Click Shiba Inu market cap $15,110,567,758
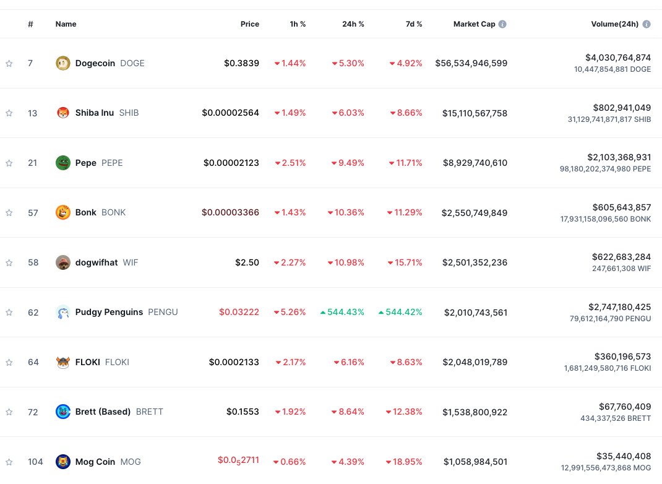Image resolution: width=662 pixels, height=484 pixels. 475,113
